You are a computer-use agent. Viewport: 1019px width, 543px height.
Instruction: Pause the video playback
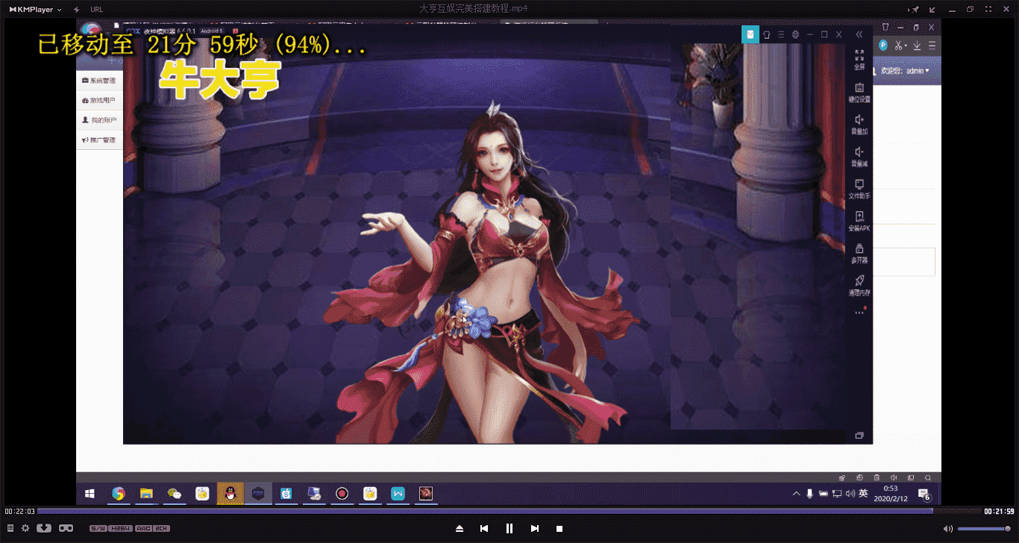509,528
